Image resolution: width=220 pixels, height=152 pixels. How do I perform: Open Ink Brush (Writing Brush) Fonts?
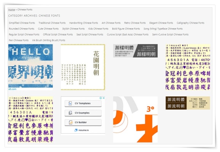49,40
